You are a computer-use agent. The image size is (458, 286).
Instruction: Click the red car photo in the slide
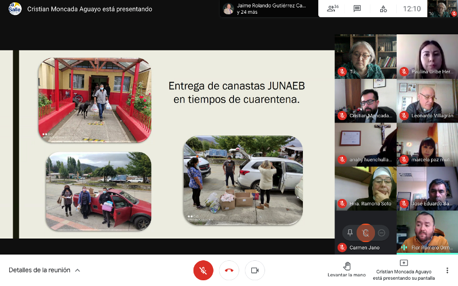[98, 190]
